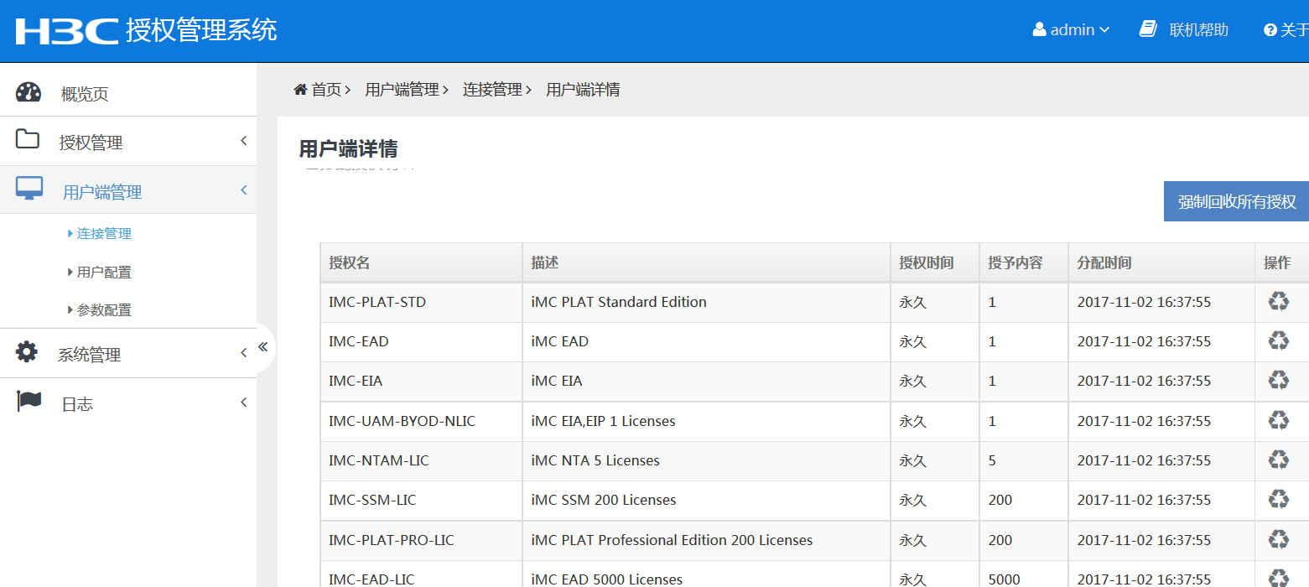Screen dimensions: 1309x587
Task: Reclaim license via IMC-EIA recycle icon
Action: (1278, 380)
